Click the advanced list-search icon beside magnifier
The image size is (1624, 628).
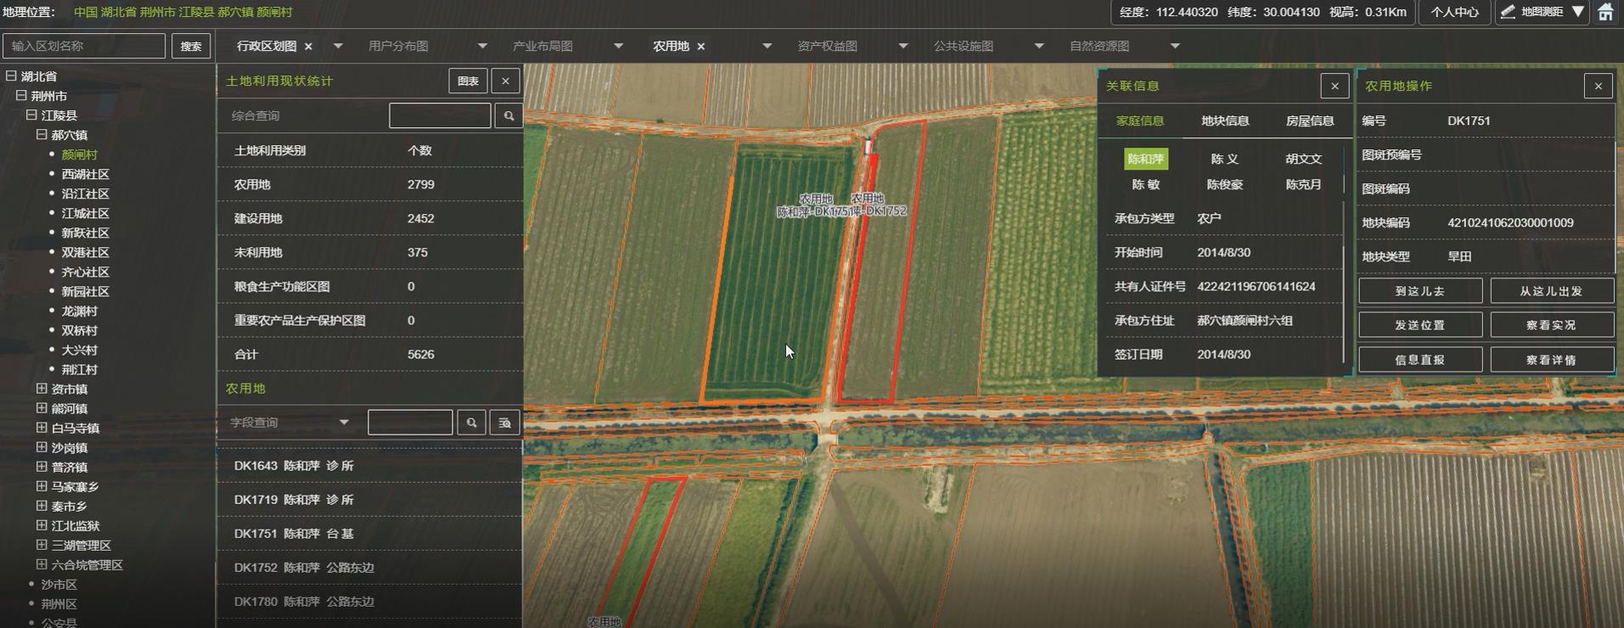(x=504, y=423)
